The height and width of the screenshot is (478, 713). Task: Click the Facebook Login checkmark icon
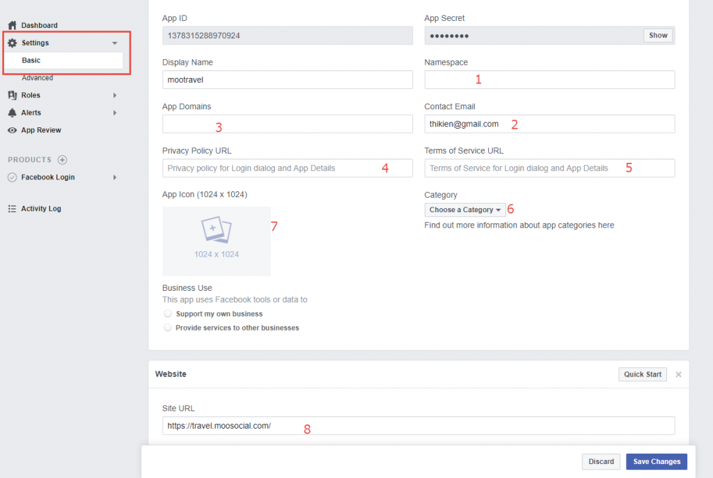coord(13,177)
